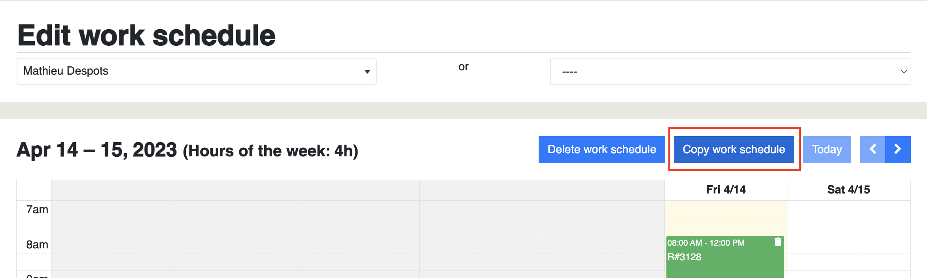Click the 8am time label
The width and height of the screenshot is (927, 278).
pos(37,245)
